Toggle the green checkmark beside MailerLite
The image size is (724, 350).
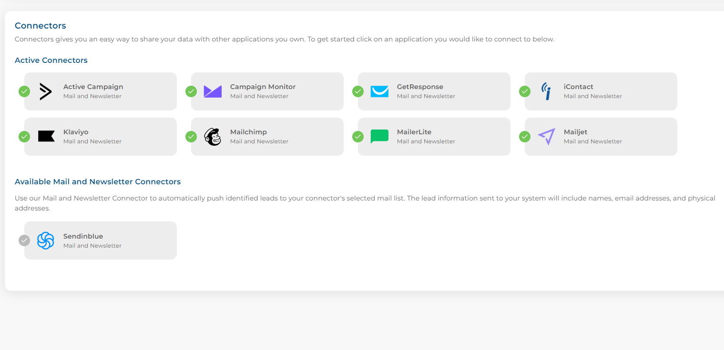pos(358,137)
